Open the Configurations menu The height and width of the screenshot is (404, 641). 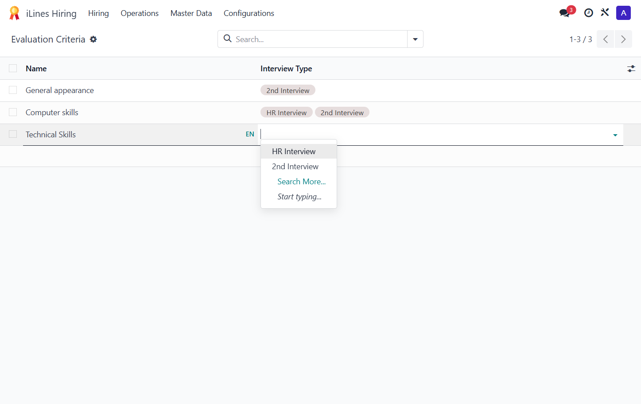coord(249,13)
